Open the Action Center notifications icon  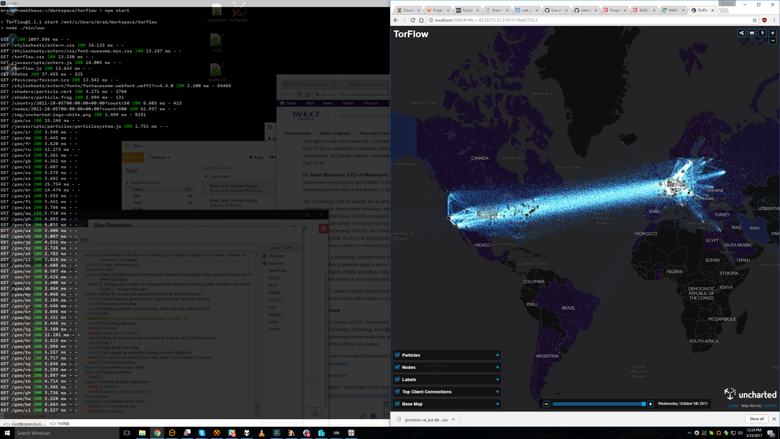pos(771,433)
